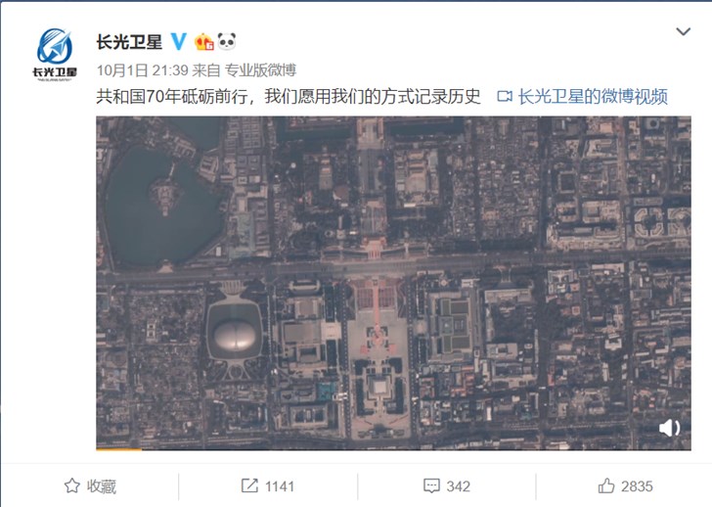Click the video camera icon beside link
The width and height of the screenshot is (712, 507).
coord(505,97)
